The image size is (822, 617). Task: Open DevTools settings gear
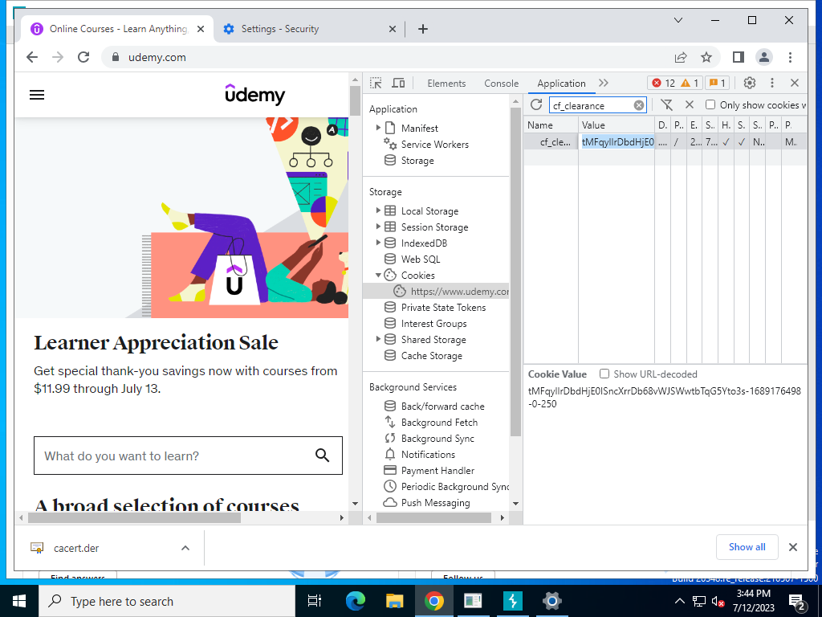coord(750,83)
